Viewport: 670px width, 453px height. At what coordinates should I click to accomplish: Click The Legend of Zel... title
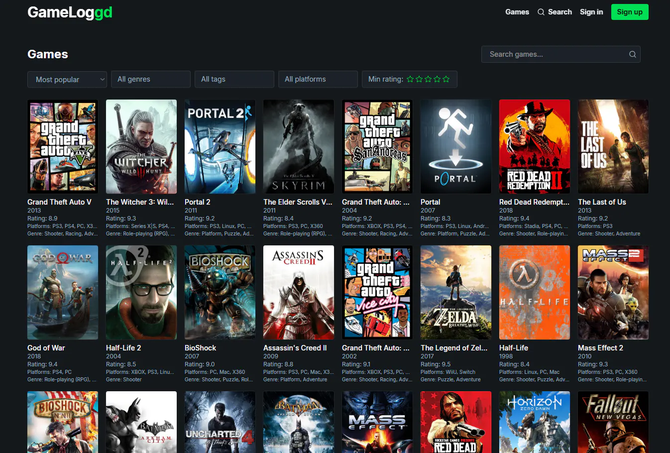(x=454, y=348)
